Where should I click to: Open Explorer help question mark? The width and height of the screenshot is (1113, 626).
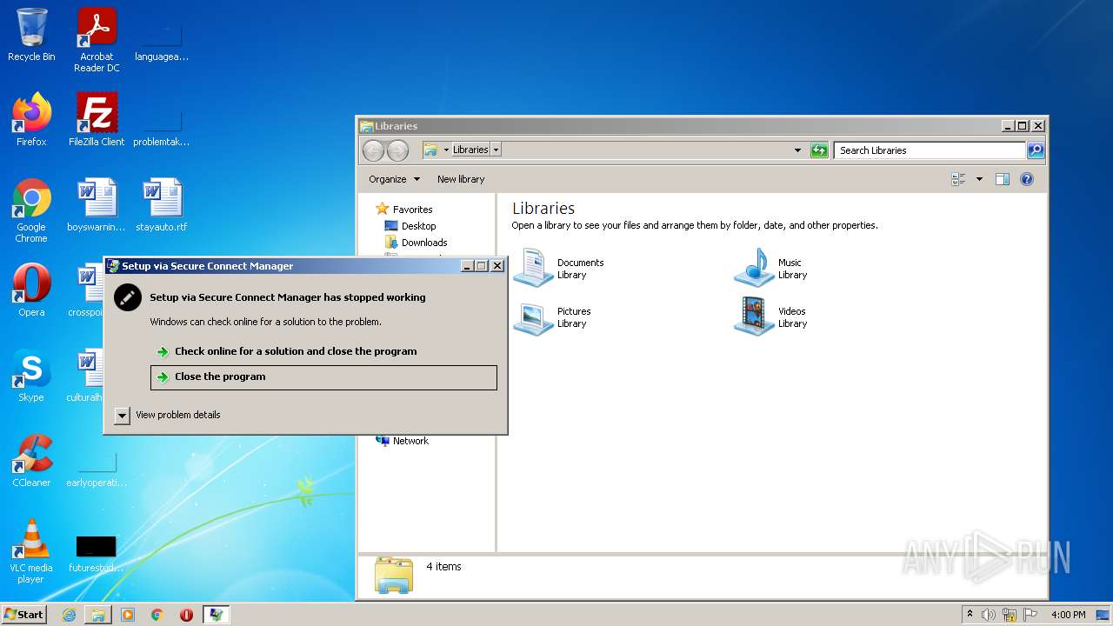click(x=1027, y=179)
